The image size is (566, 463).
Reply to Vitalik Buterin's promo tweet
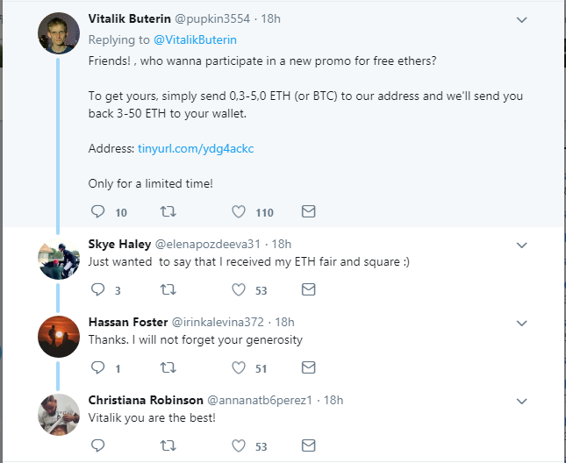97,211
